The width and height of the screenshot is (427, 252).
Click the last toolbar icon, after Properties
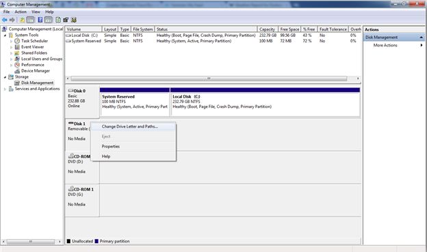pos(73,20)
